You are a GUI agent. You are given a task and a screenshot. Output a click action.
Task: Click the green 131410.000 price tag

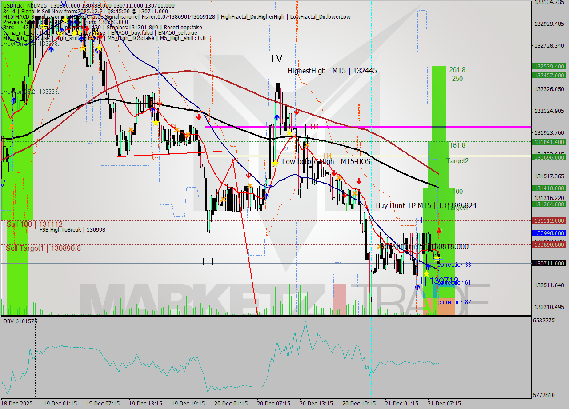click(x=548, y=188)
